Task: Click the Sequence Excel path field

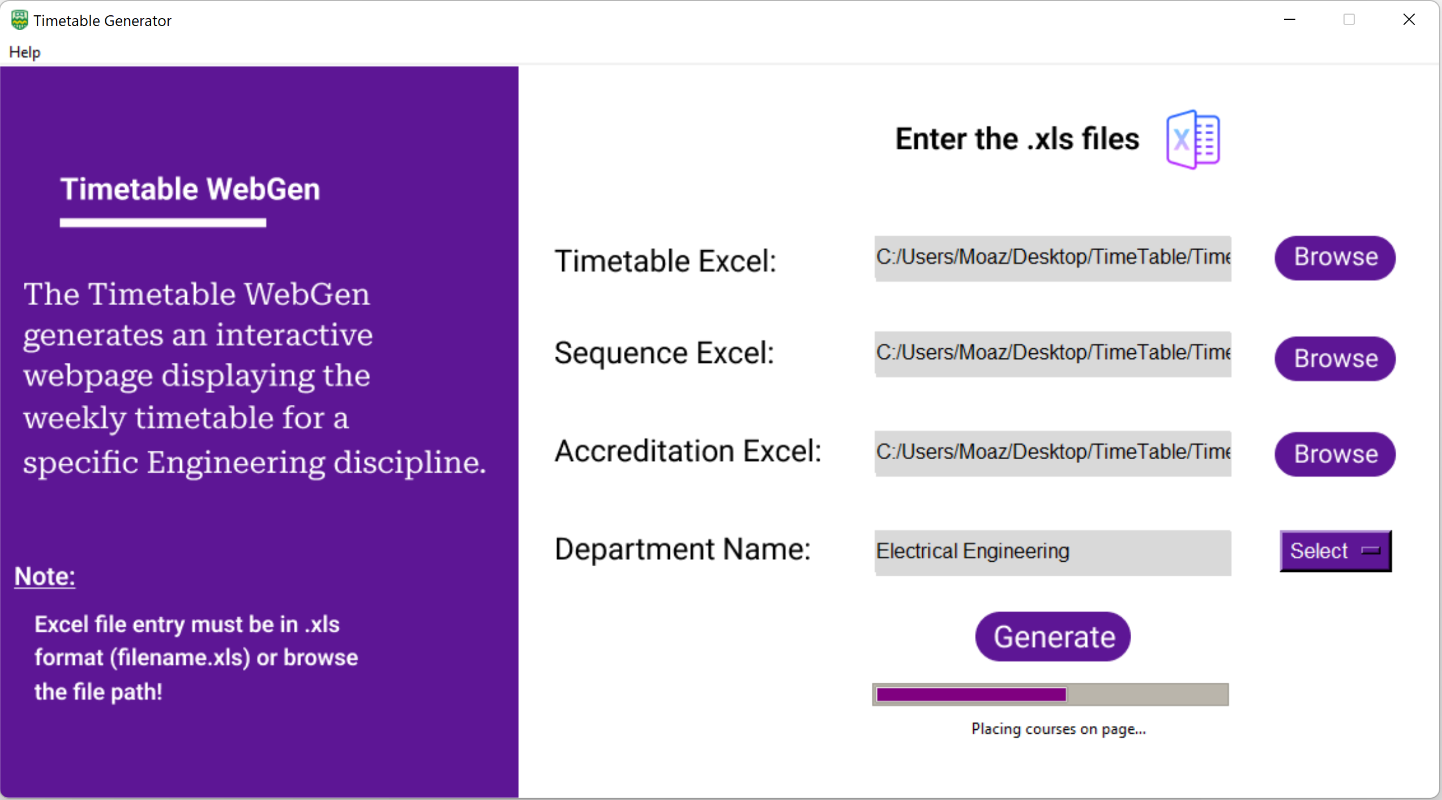Action: point(1052,354)
